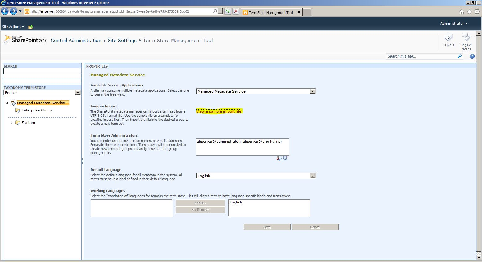Open the Administrator account menu

(x=453, y=24)
